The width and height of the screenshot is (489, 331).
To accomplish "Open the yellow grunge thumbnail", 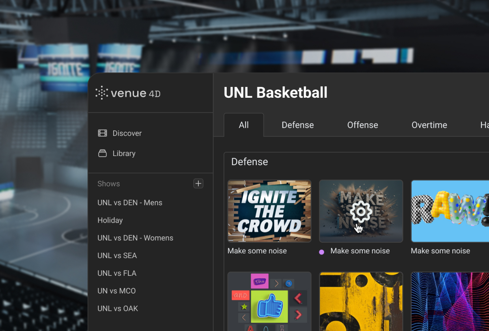I will 361,301.
